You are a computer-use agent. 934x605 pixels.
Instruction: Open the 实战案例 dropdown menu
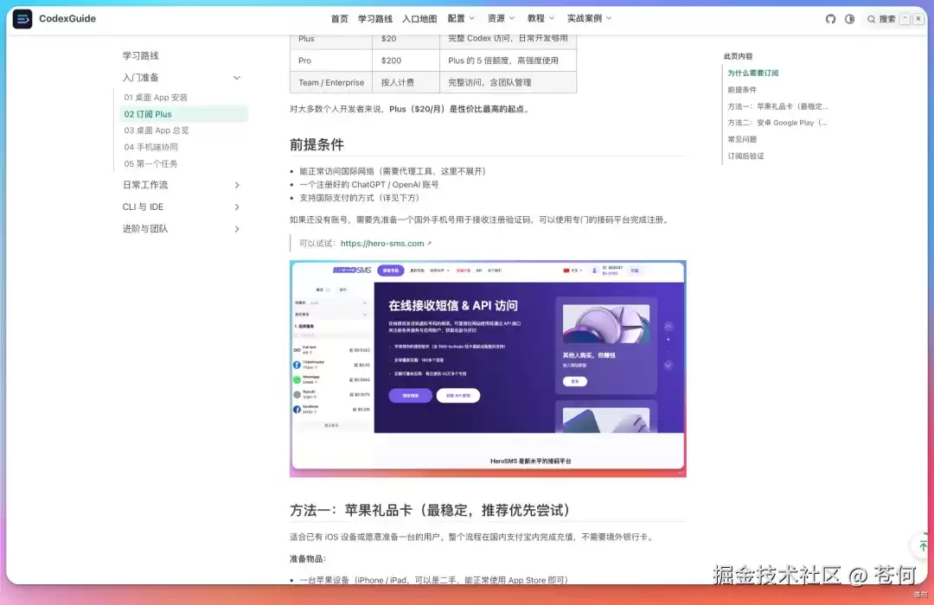(x=589, y=18)
